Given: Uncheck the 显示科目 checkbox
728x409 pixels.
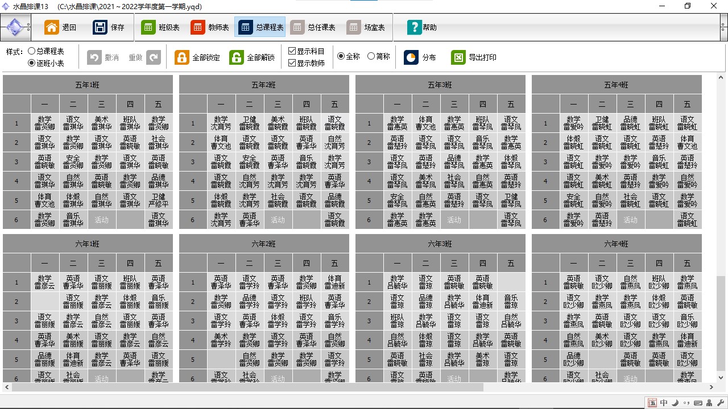Looking at the screenshot, I should 292,51.
